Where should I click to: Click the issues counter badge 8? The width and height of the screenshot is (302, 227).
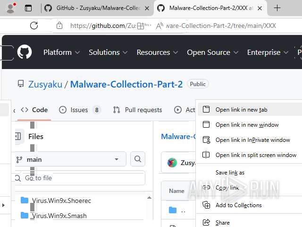click(97, 110)
